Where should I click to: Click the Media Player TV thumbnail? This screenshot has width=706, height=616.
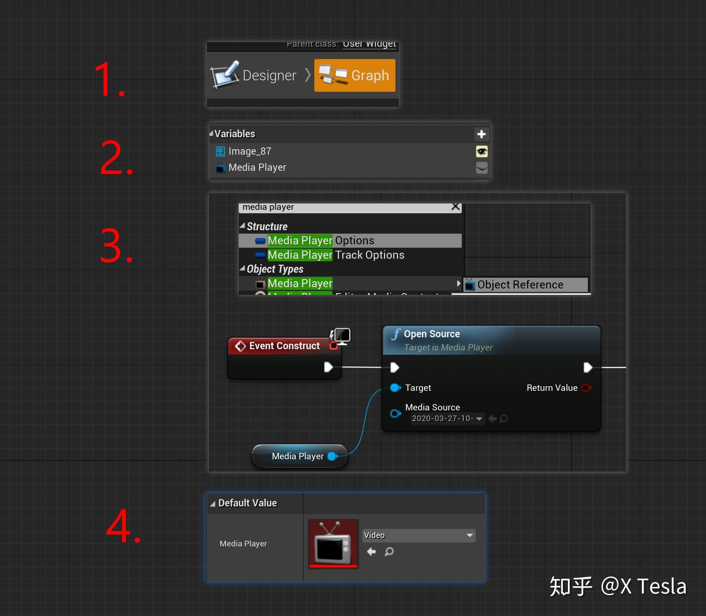(x=333, y=544)
